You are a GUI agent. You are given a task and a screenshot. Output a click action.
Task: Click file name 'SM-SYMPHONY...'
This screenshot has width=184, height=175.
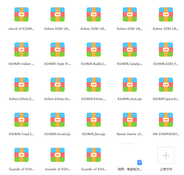166,134
